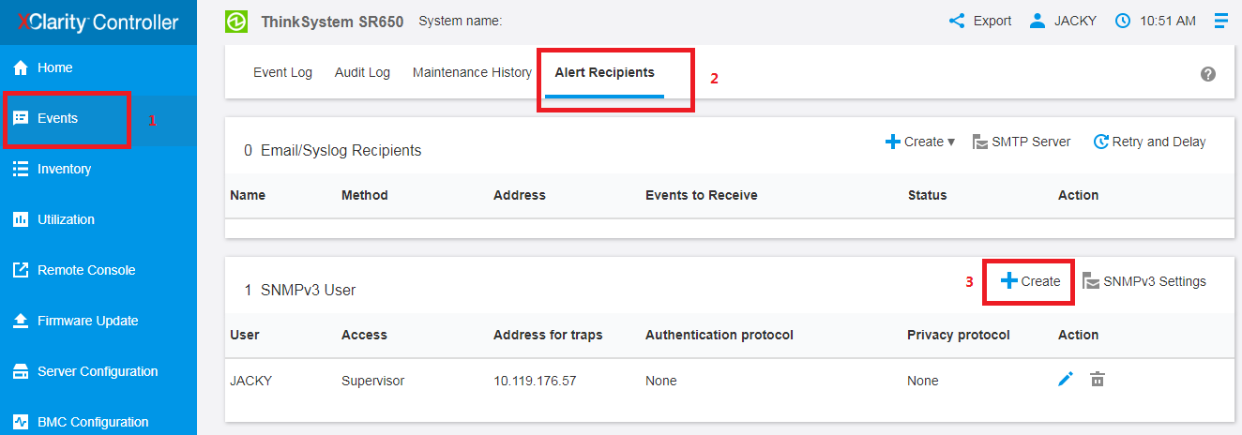
Task: Click the Home house icon in sidebar
Action: coord(21,67)
